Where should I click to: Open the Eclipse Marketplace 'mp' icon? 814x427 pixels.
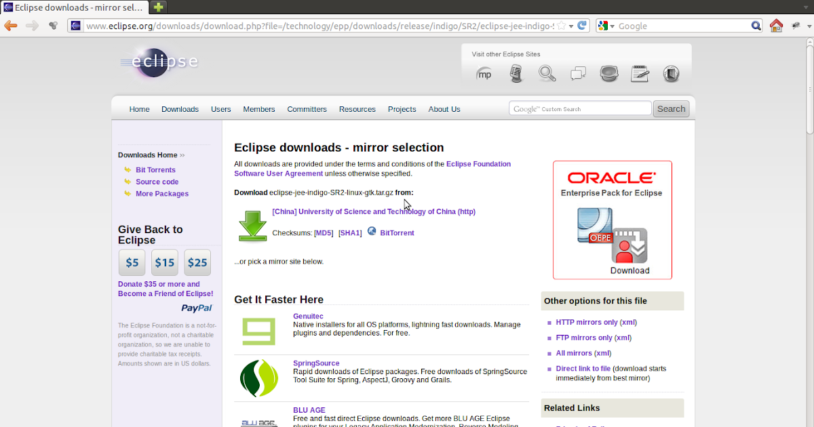[x=485, y=74]
